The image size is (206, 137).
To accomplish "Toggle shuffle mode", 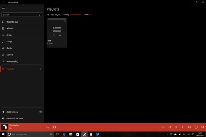I will [x=202, y=127].
